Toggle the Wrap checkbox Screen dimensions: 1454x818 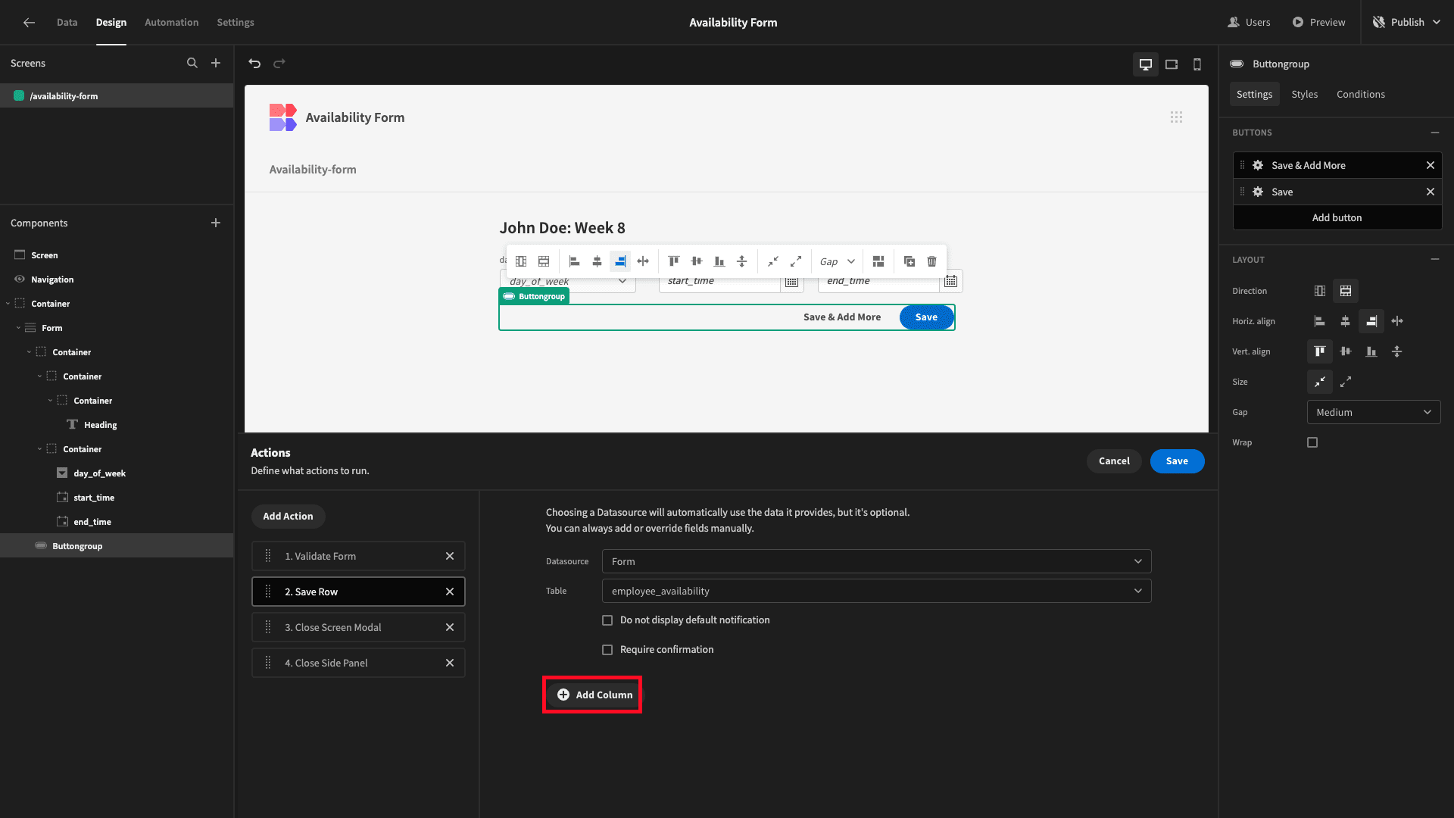coord(1312,442)
